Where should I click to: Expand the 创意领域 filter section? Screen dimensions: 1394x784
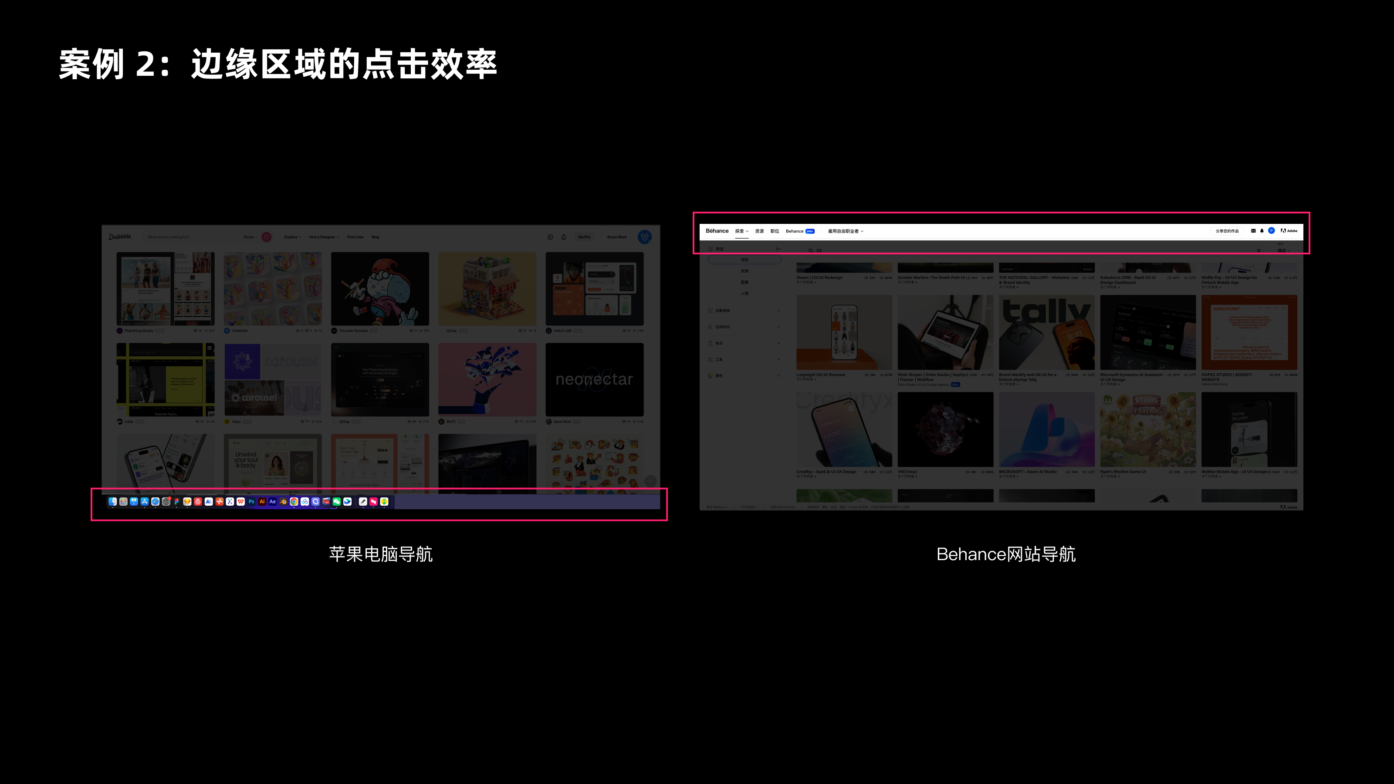point(744,311)
